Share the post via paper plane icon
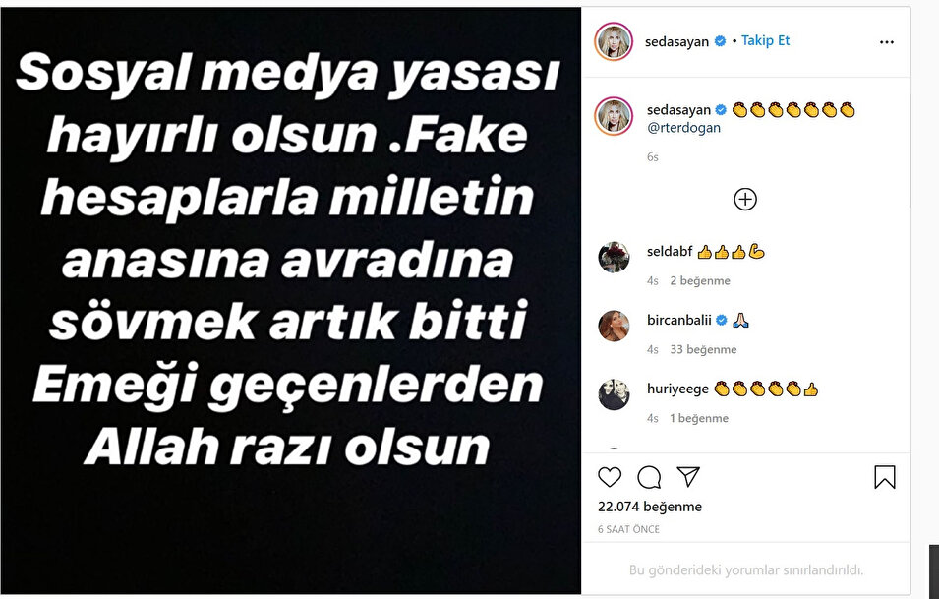The width and height of the screenshot is (939, 599). [688, 477]
